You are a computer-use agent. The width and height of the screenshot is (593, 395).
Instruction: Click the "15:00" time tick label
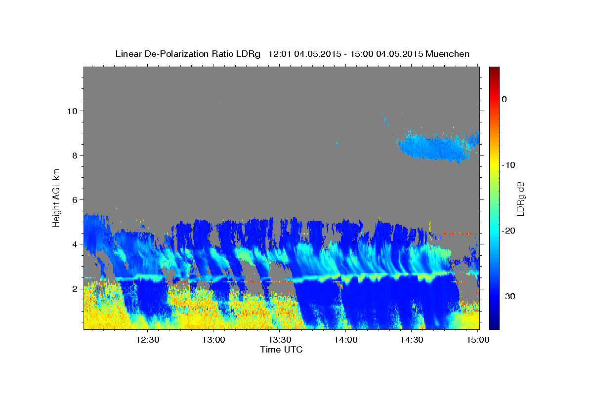click(478, 340)
